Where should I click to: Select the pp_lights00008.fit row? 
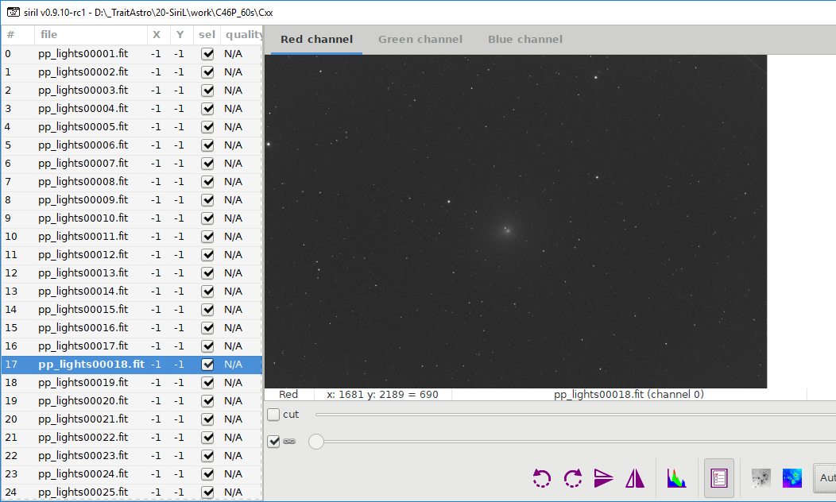click(x=132, y=182)
